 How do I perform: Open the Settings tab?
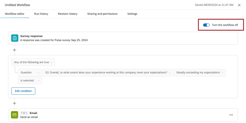tap(132, 14)
